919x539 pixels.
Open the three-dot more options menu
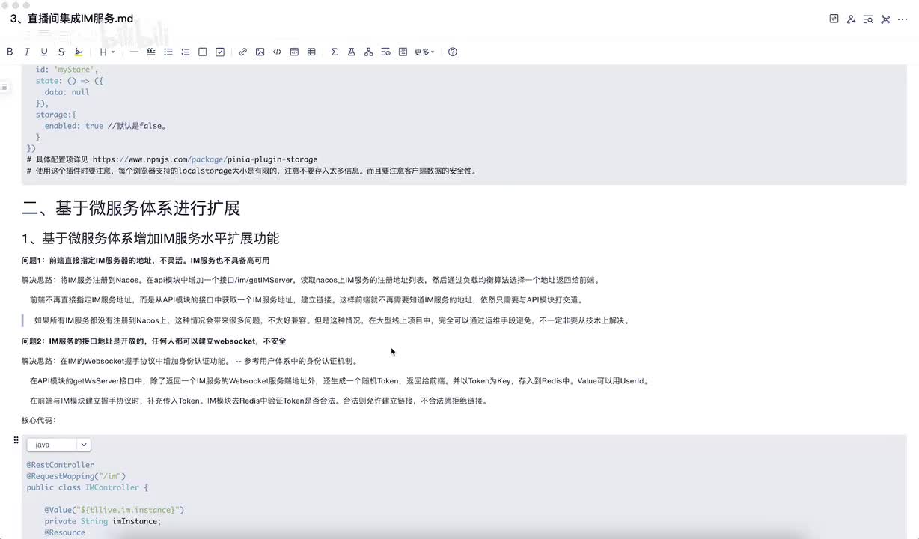tap(904, 19)
